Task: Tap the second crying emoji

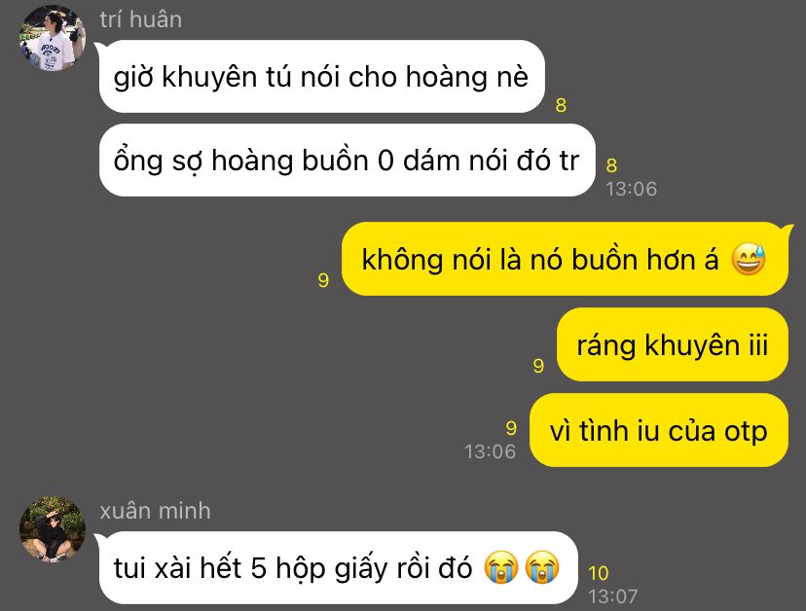Action: click(x=542, y=567)
